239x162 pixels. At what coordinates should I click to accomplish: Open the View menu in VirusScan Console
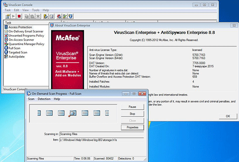tap(26, 10)
